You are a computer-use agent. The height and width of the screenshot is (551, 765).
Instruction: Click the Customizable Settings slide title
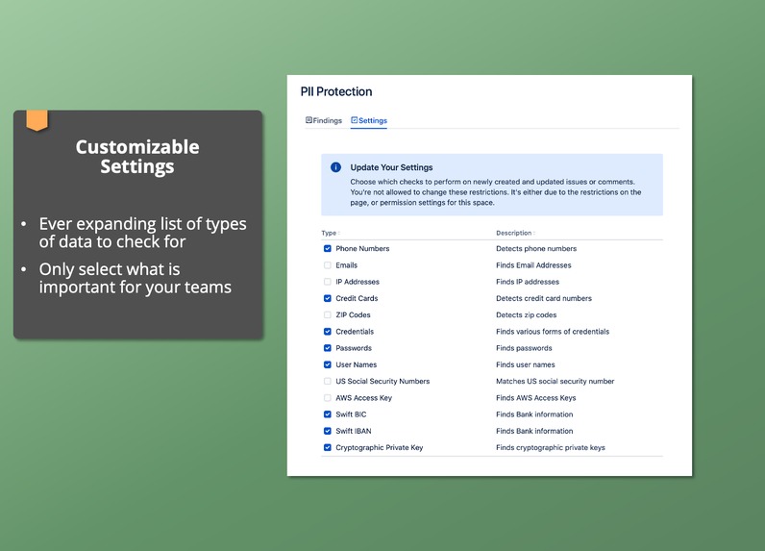137,157
